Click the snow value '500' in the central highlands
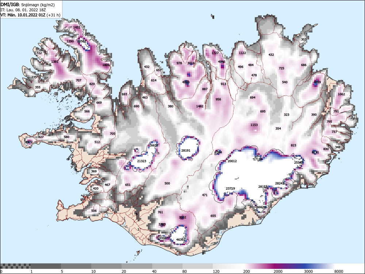This screenshot has height=274, width=365. coord(167,183)
